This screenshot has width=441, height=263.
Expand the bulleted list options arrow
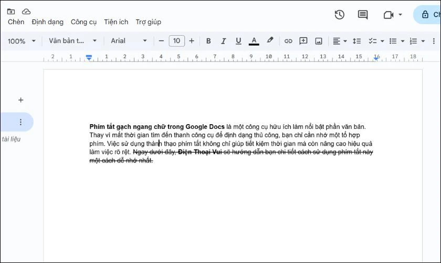[x=403, y=41]
